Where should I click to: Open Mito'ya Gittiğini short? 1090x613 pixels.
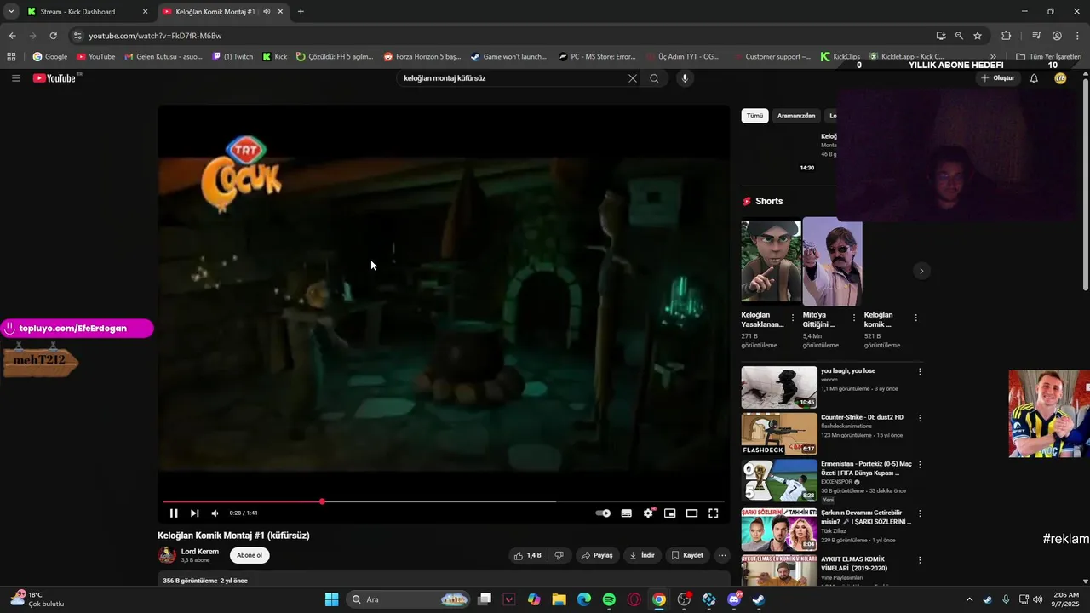click(832, 261)
